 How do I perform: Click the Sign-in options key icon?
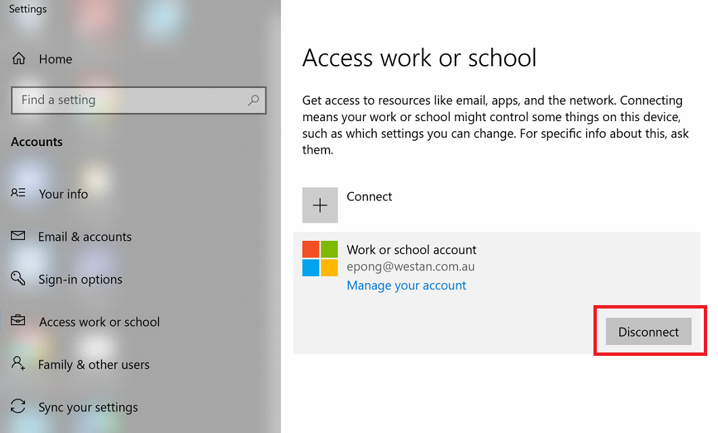tap(18, 279)
